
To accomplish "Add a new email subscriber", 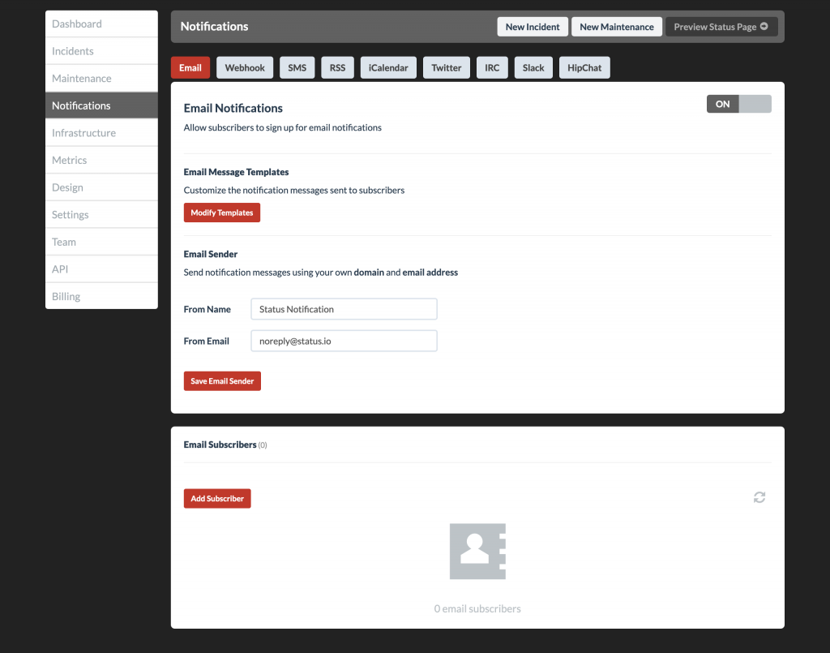I will click(216, 498).
